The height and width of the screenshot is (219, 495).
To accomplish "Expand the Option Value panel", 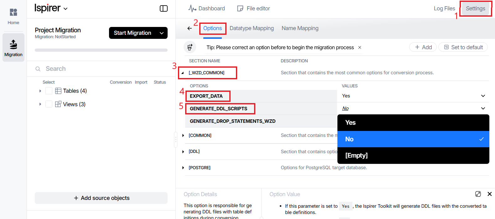I will pyautogui.click(x=478, y=194).
